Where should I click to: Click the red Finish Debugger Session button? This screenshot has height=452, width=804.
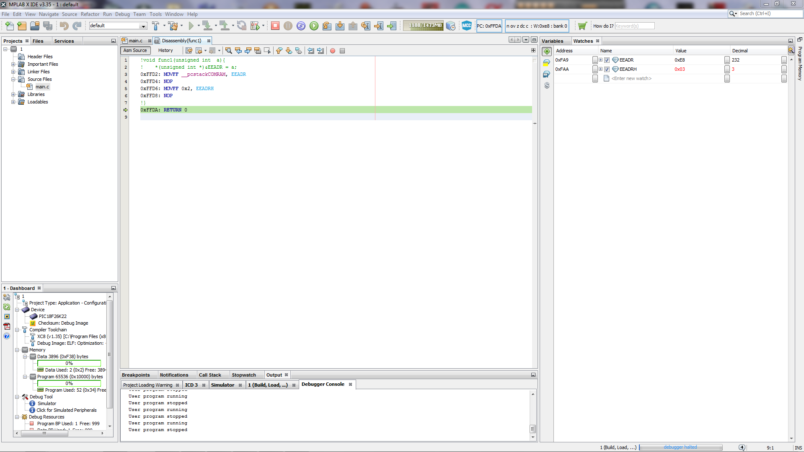[275, 26]
